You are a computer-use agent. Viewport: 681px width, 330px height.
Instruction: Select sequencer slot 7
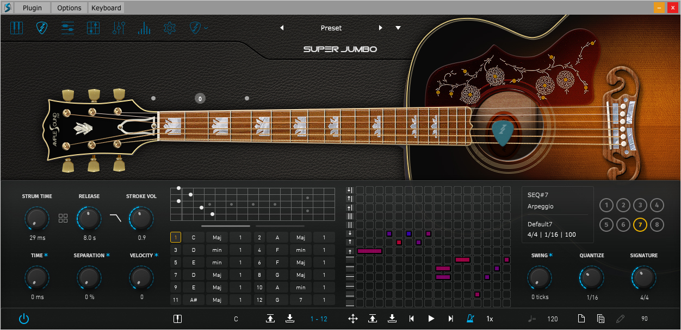click(640, 224)
